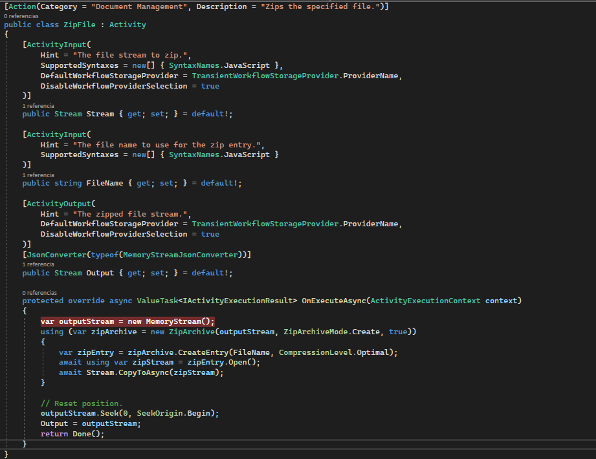This screenshot has height=459, width=596.
Task: Select the highlighted MemoryStream declaration line
Action: pos(127,321)
